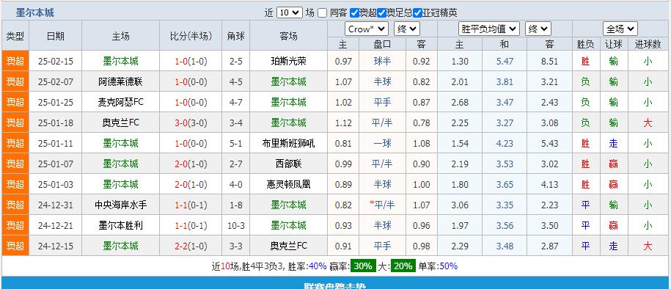Open the Crow* bookmaker dropdown
671x289 pixels.
point(367,29)
